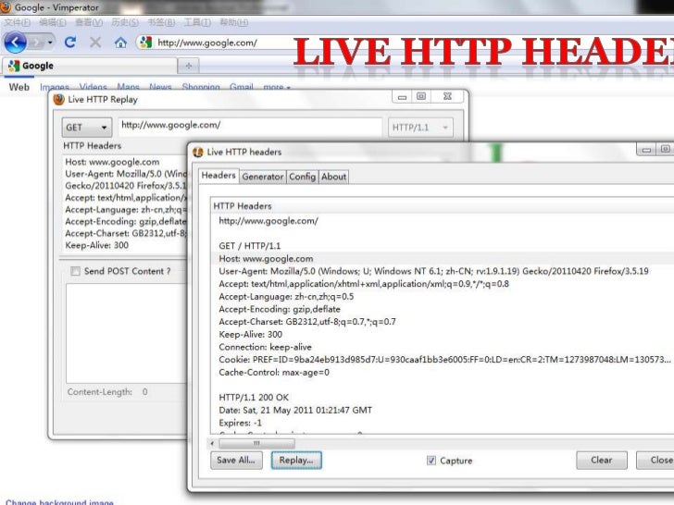
Task: Click the Stop loading X icon
Action: click(x=95, y=43)
